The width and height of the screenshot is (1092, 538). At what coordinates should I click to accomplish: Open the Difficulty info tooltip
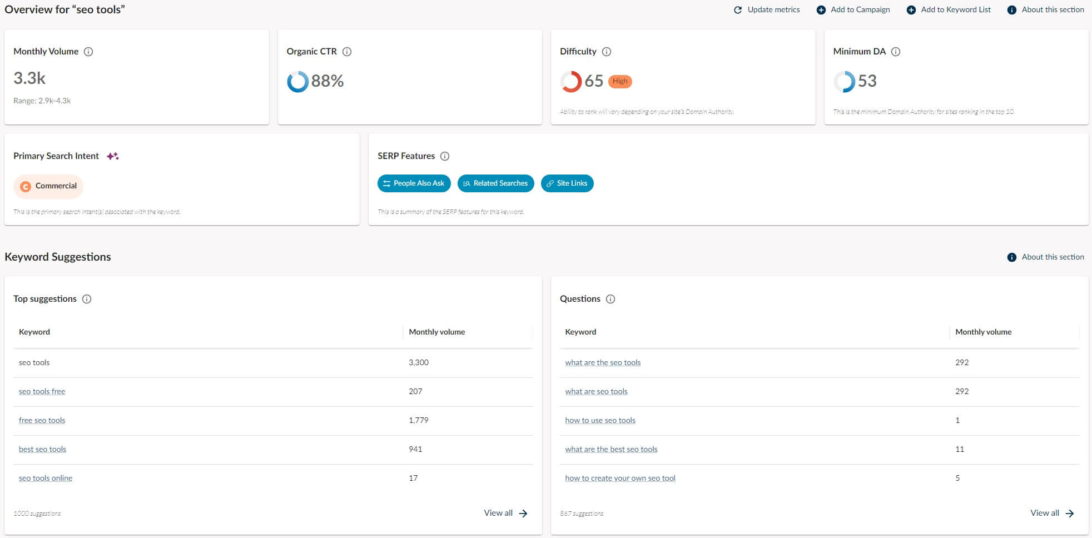pyautogui.click(x=606, y=52)
